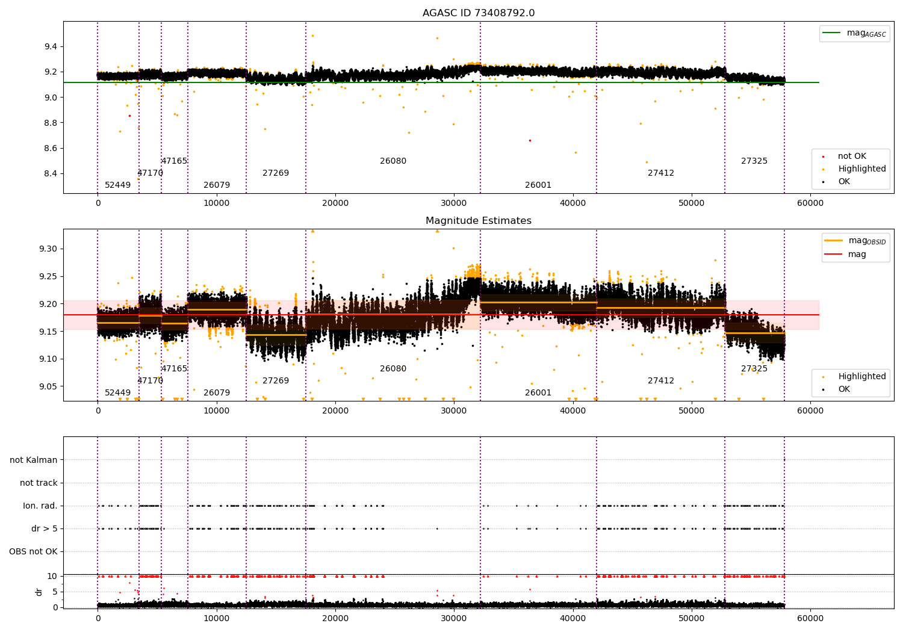This screenshot has width=903, height=632.
Task: Click the 8.8 y-axis tick label
Action: 50,123
